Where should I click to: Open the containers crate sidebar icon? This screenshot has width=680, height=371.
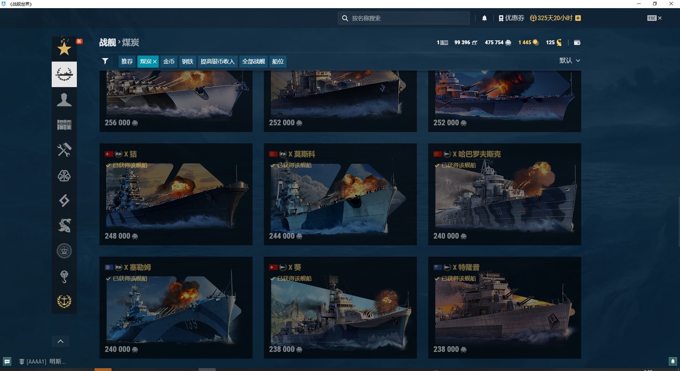coord(64,125)
